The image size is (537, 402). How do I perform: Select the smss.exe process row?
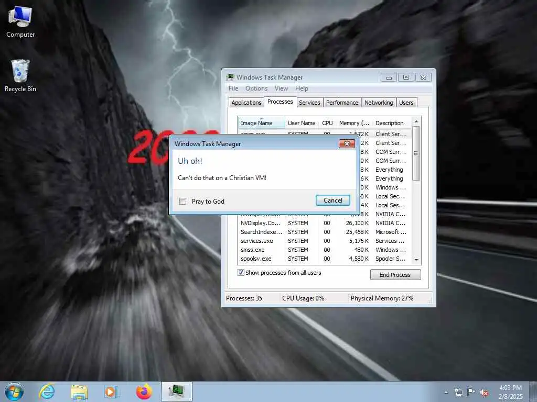[324, 250]
